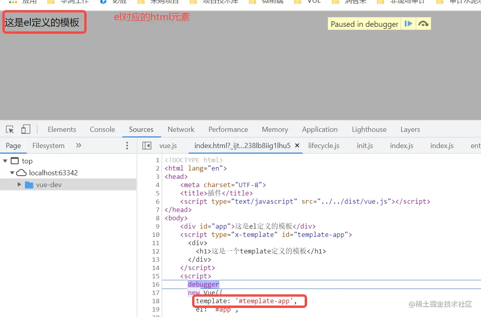481x317 pixels.
Task: Set breakpoint on line 16 gutter
Action: 156,284
